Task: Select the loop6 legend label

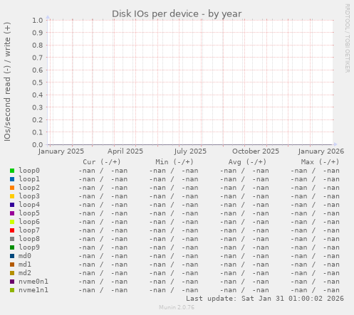Action: click(29, 222)
